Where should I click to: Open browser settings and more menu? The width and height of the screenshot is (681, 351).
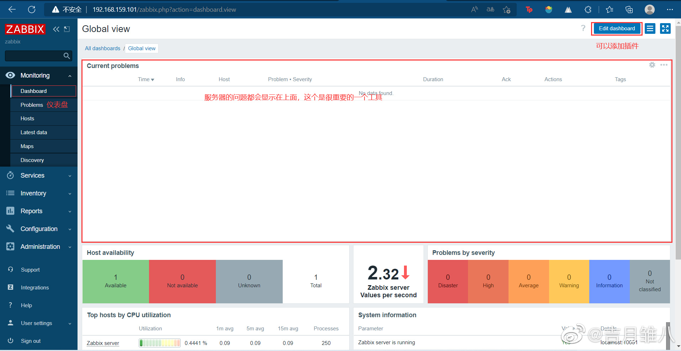pyautogui.click(x=670, y=10)
